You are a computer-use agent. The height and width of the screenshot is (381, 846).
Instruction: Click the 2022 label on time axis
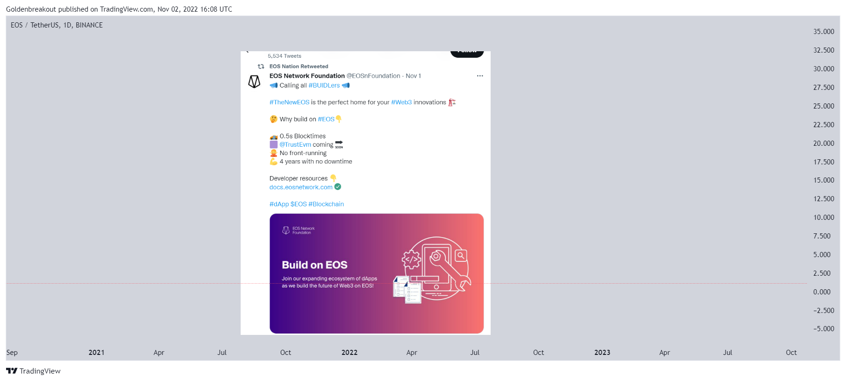(x=349, y=353)
